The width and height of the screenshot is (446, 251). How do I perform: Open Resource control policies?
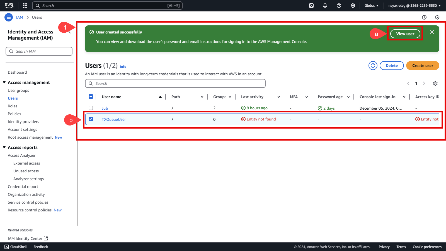30,210
